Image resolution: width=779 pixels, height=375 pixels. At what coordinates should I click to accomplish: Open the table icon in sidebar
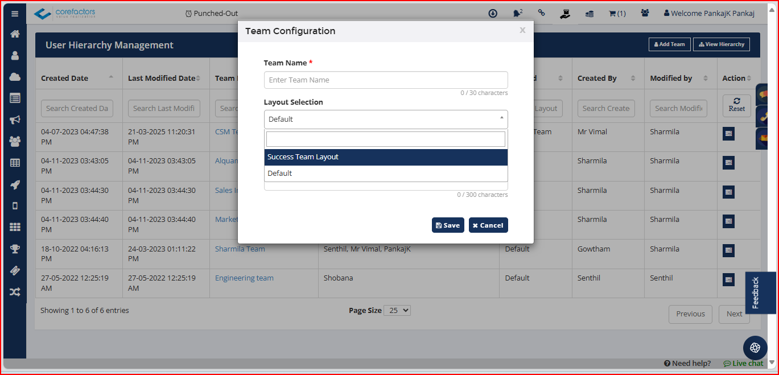pyautogui.click(x=15, y=163)
